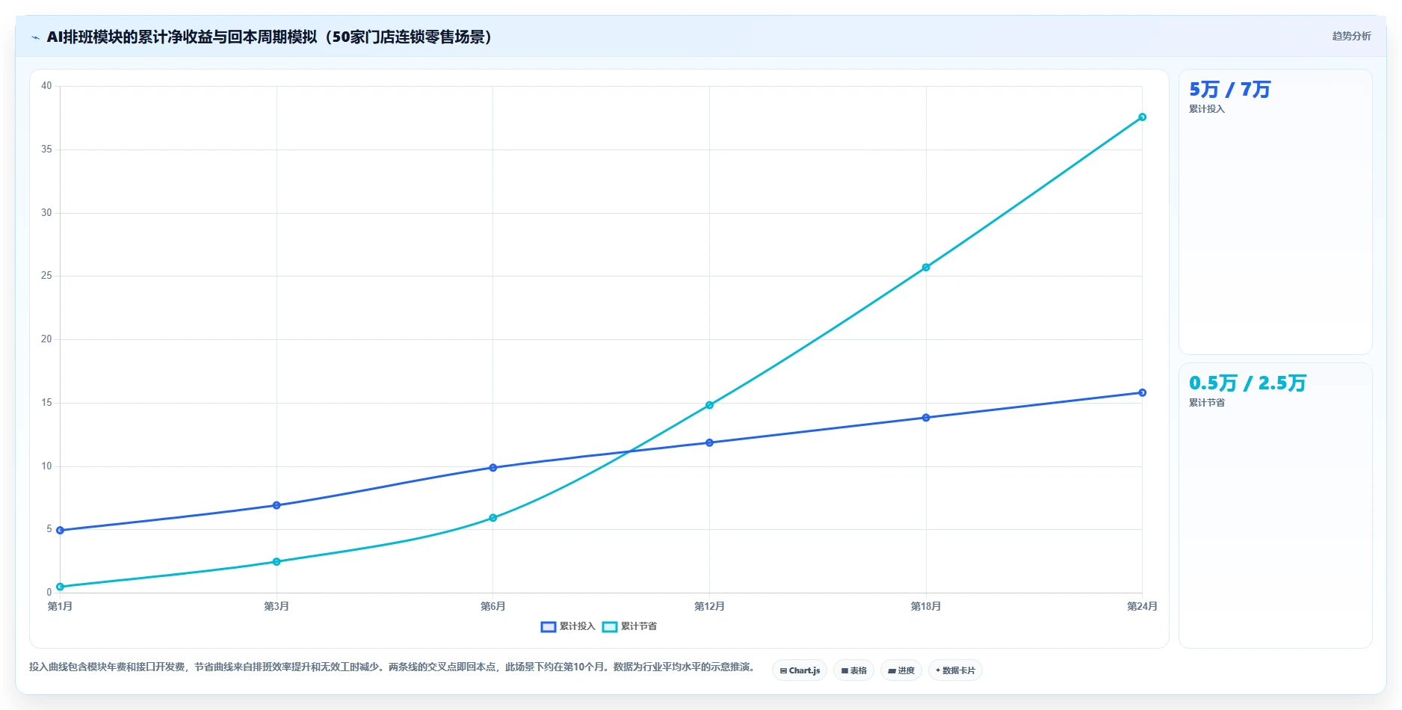The height and width of the screenshot is (710, 1402).
Task: Click the 累计节省 point at 第24月
Action: pyautogui.click(x=1142, y=117)
